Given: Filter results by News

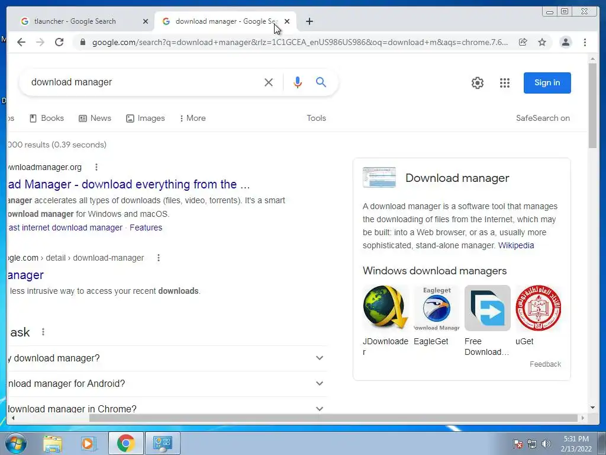Looking at the screenshot, I should [95, 118].
